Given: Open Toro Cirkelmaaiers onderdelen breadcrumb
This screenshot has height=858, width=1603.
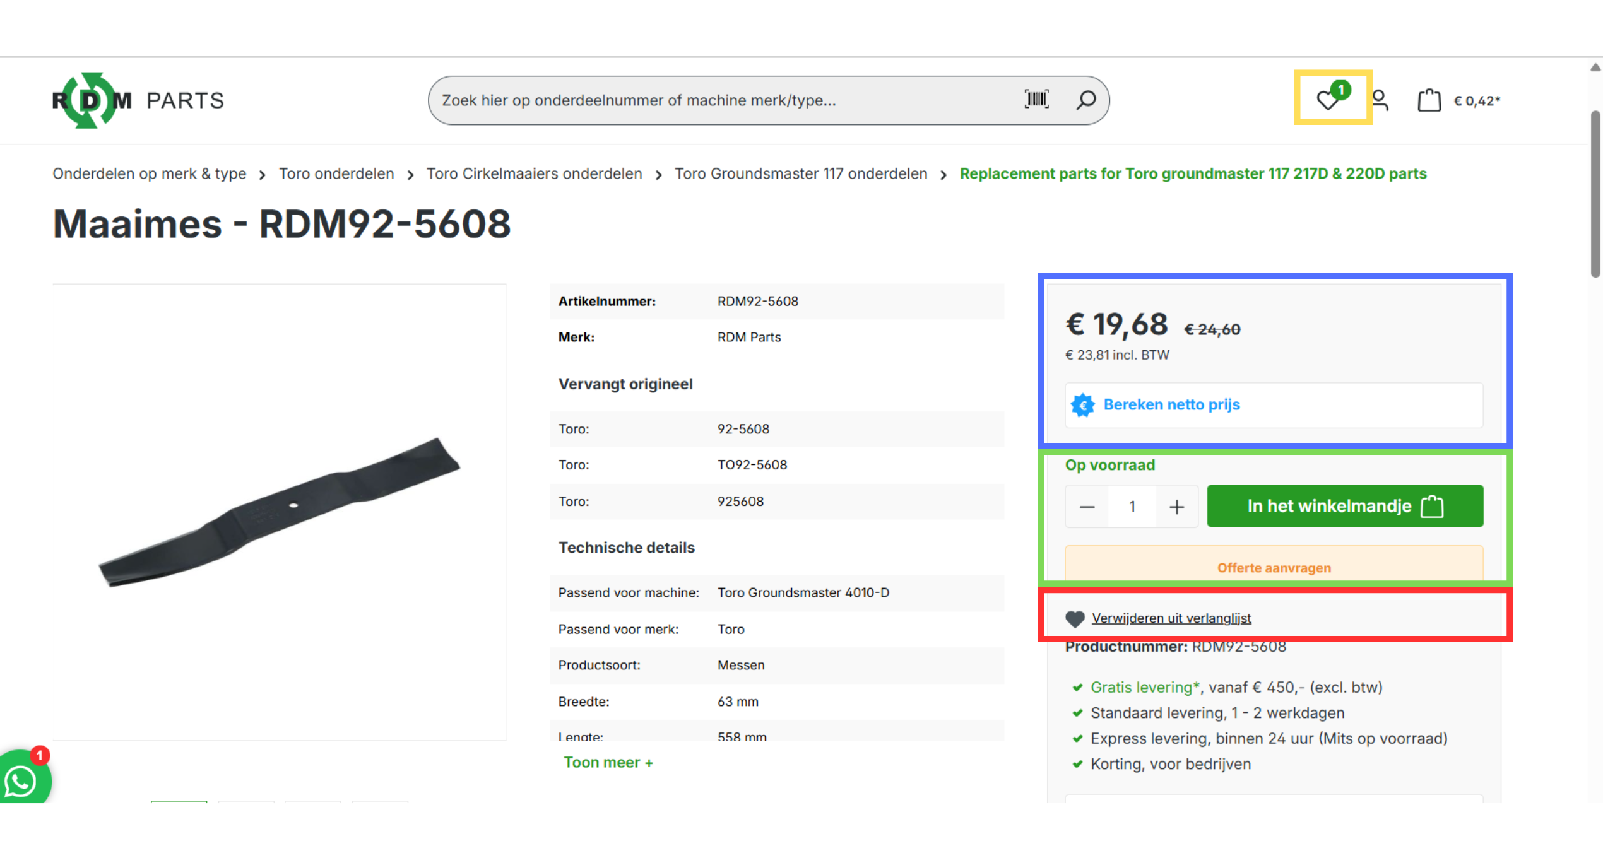Looking at the screenshot, I should (x=534, y=173).
